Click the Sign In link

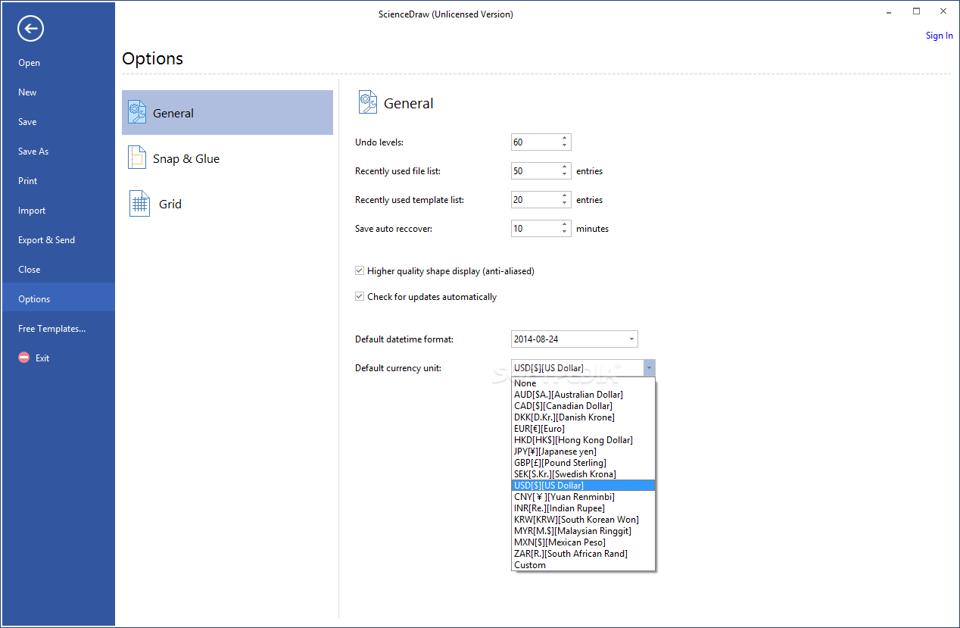click(x=940, y=36)
